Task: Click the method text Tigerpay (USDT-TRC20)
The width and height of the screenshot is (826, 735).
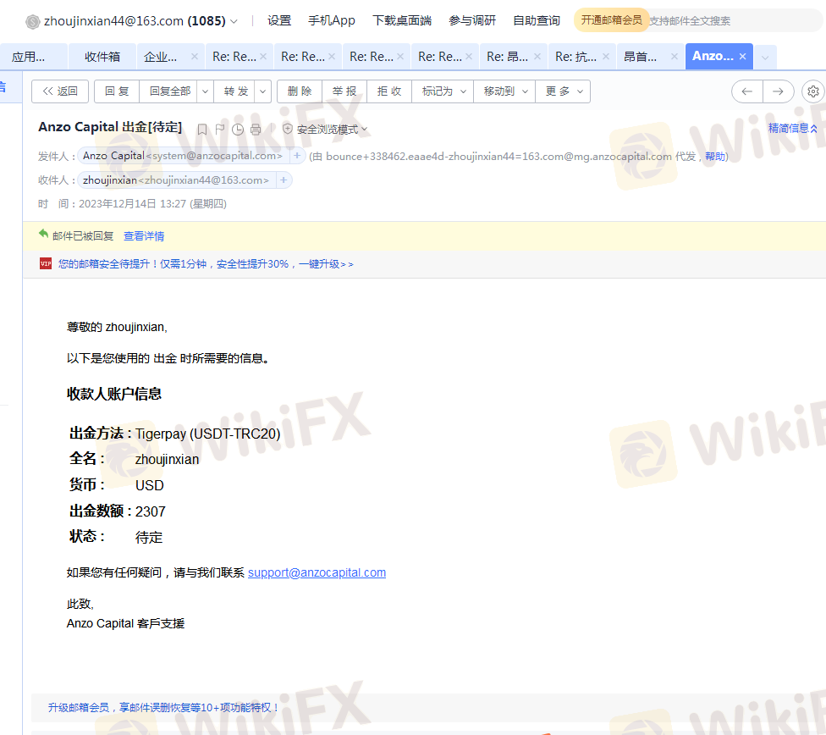Action: (x=207, y=434)
